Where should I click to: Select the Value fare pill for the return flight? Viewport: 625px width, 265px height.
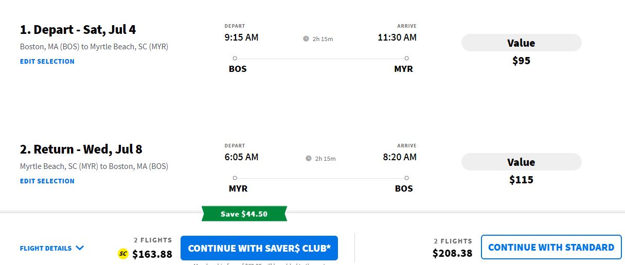coord(521,162)
